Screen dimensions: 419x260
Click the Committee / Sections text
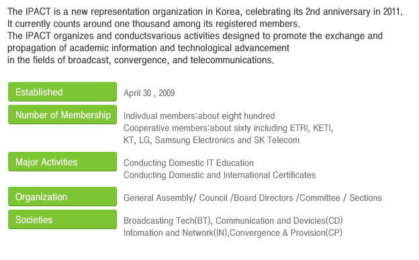click(340, 198)
